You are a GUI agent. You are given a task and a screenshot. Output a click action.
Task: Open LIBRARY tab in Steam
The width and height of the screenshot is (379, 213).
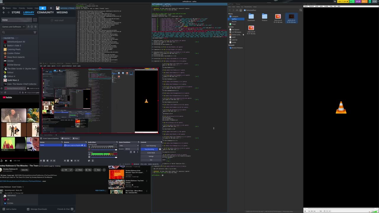pyautogui.click(x=28, y=12)
